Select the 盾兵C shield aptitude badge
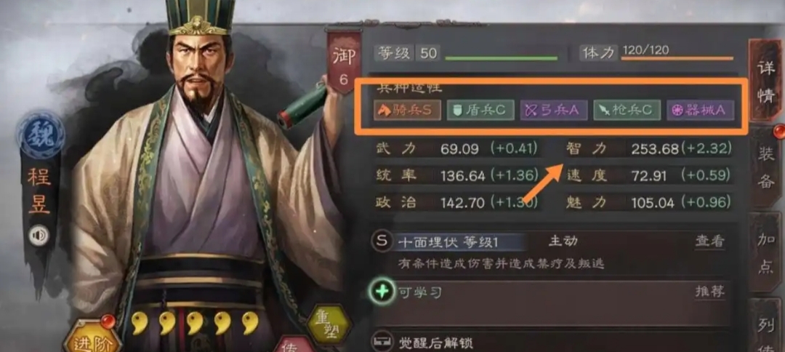 coord(480,111)
